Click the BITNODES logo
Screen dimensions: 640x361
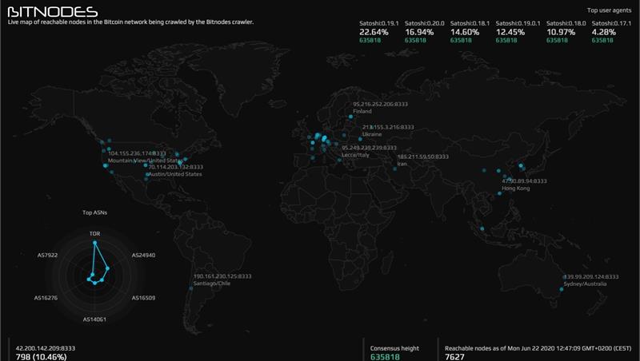click(53, 11)
